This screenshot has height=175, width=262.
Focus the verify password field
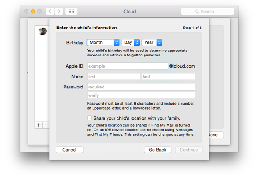coord(141,96)
